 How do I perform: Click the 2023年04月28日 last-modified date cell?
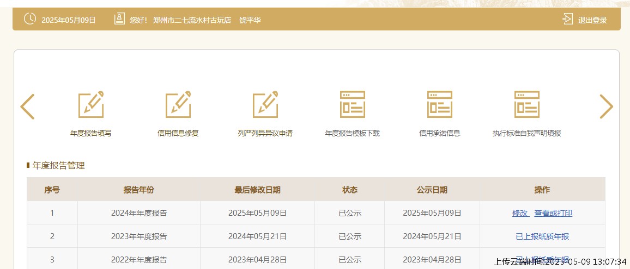[x=258, y=260]
